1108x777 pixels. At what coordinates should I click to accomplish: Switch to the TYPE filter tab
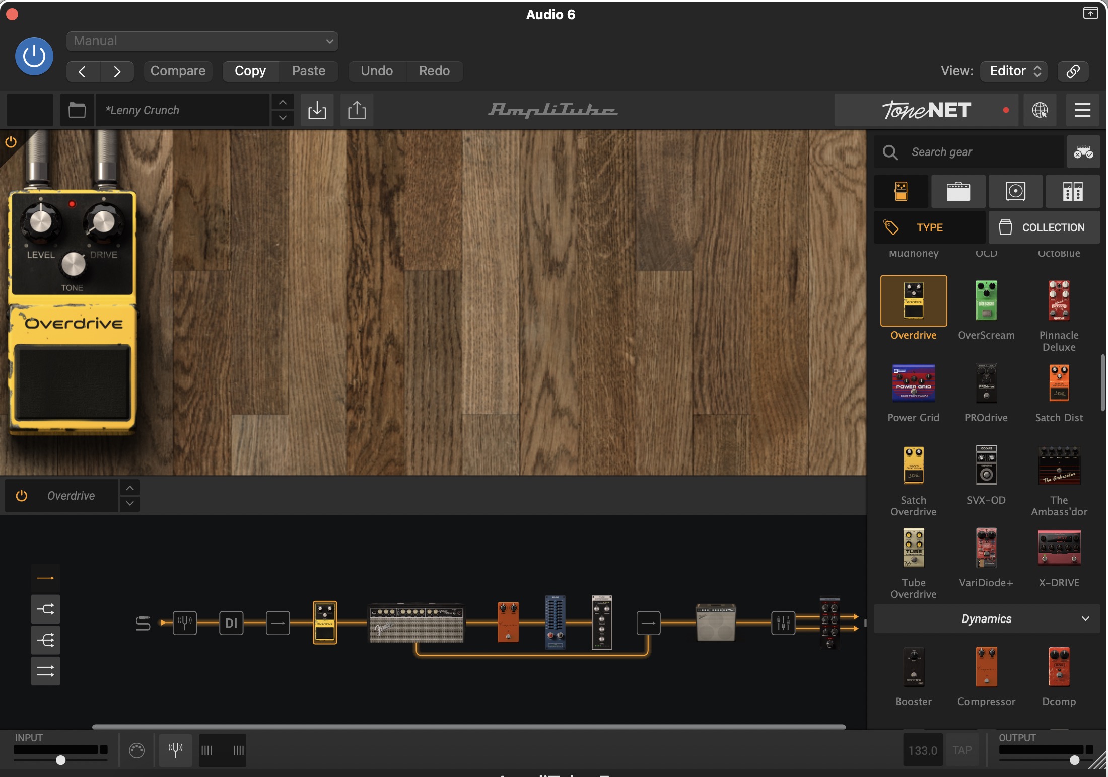930,227
